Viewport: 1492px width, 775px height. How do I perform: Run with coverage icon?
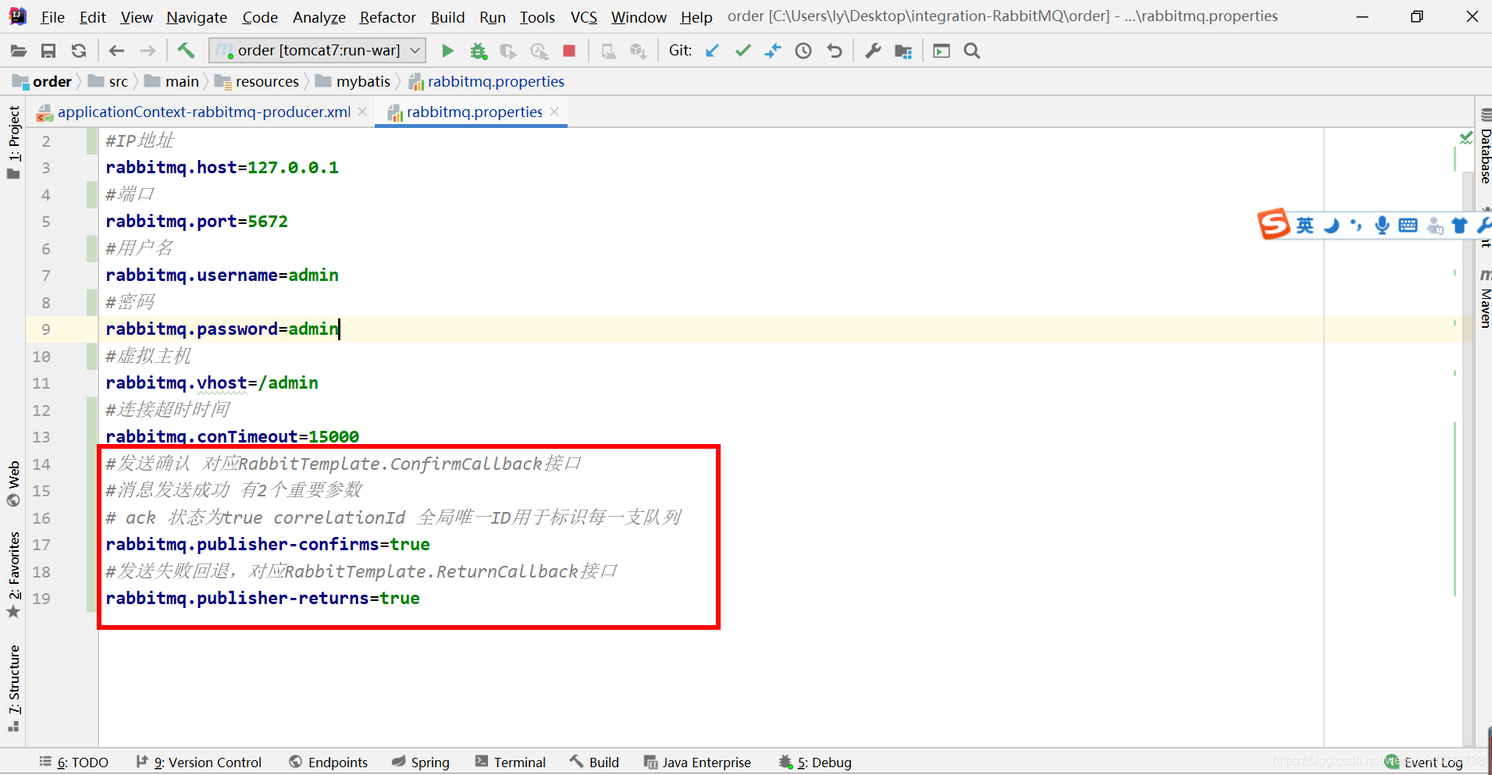point(508,51)
